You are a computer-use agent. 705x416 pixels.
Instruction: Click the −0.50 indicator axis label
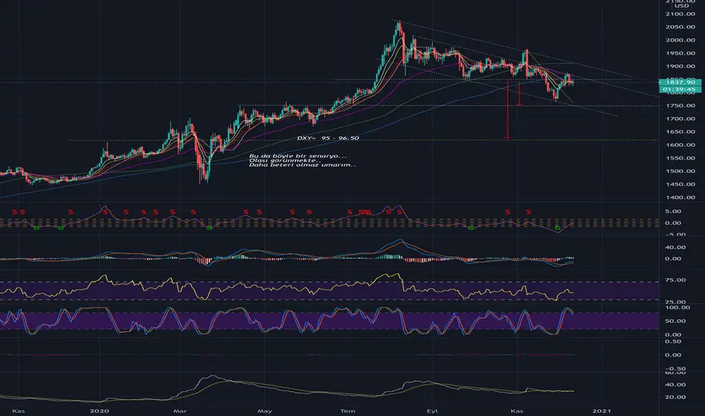[673, 369]
